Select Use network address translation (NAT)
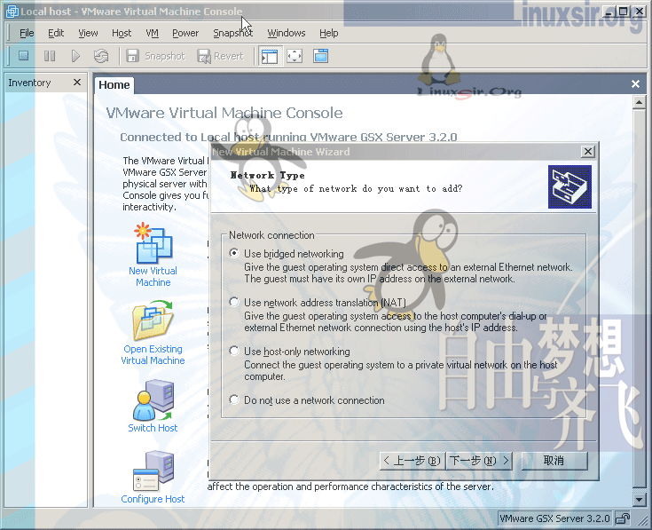The image size is (652, 530). [234, 302]
